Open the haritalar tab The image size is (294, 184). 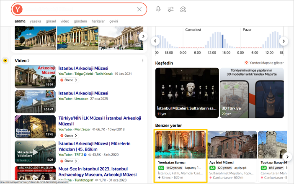tap(98, 21)
